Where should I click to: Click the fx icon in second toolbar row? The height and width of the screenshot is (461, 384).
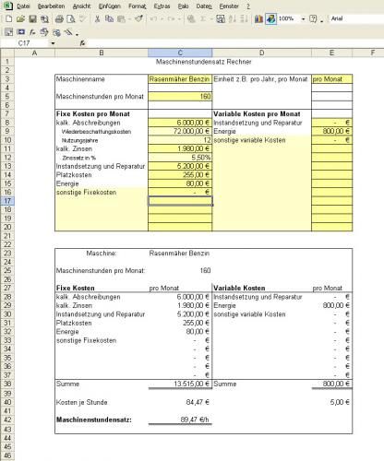(x=32, y=32)
